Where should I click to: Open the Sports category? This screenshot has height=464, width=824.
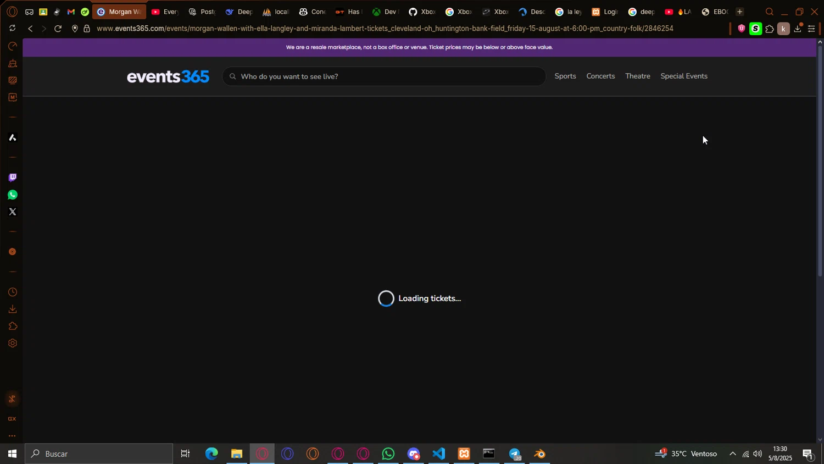(x=565, y=76)
